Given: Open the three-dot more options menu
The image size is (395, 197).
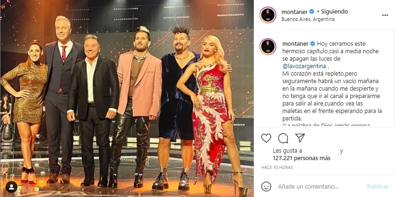Looking at the screenshot, I should point(385,15).
